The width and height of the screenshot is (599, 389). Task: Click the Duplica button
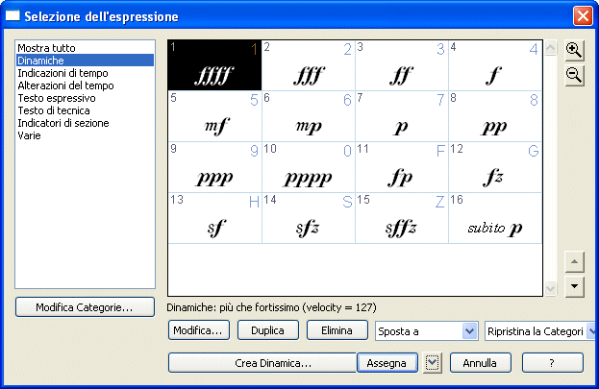(x=266, y=330)
